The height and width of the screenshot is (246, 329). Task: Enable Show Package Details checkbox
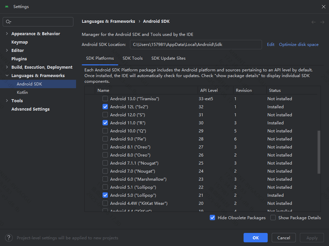(273, 218)
